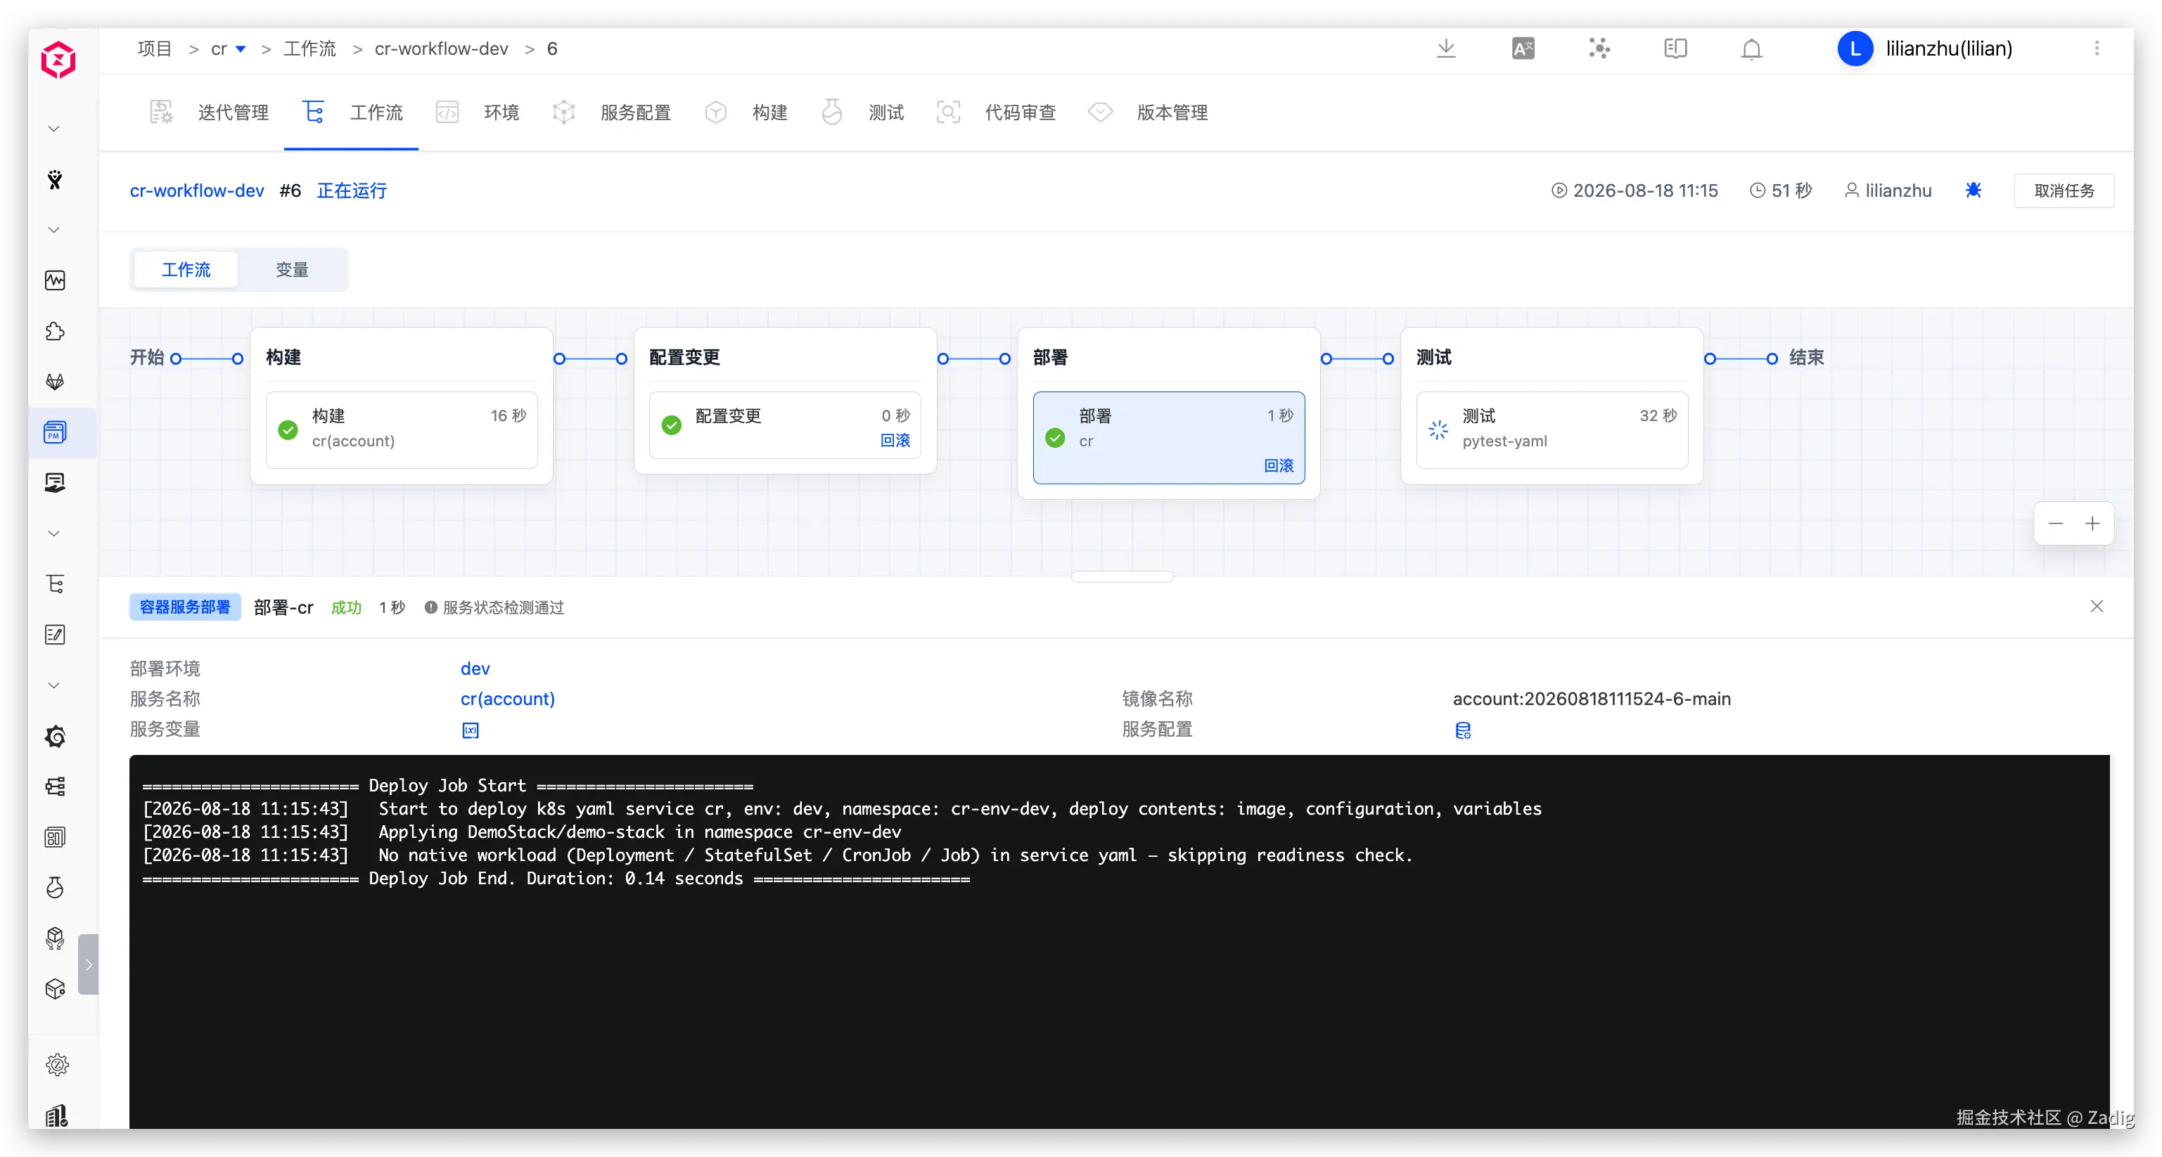Click the download icon in top bar
This screenshot has height=1157, width=2162.
pyautogui.click(x=1446, y=49)
